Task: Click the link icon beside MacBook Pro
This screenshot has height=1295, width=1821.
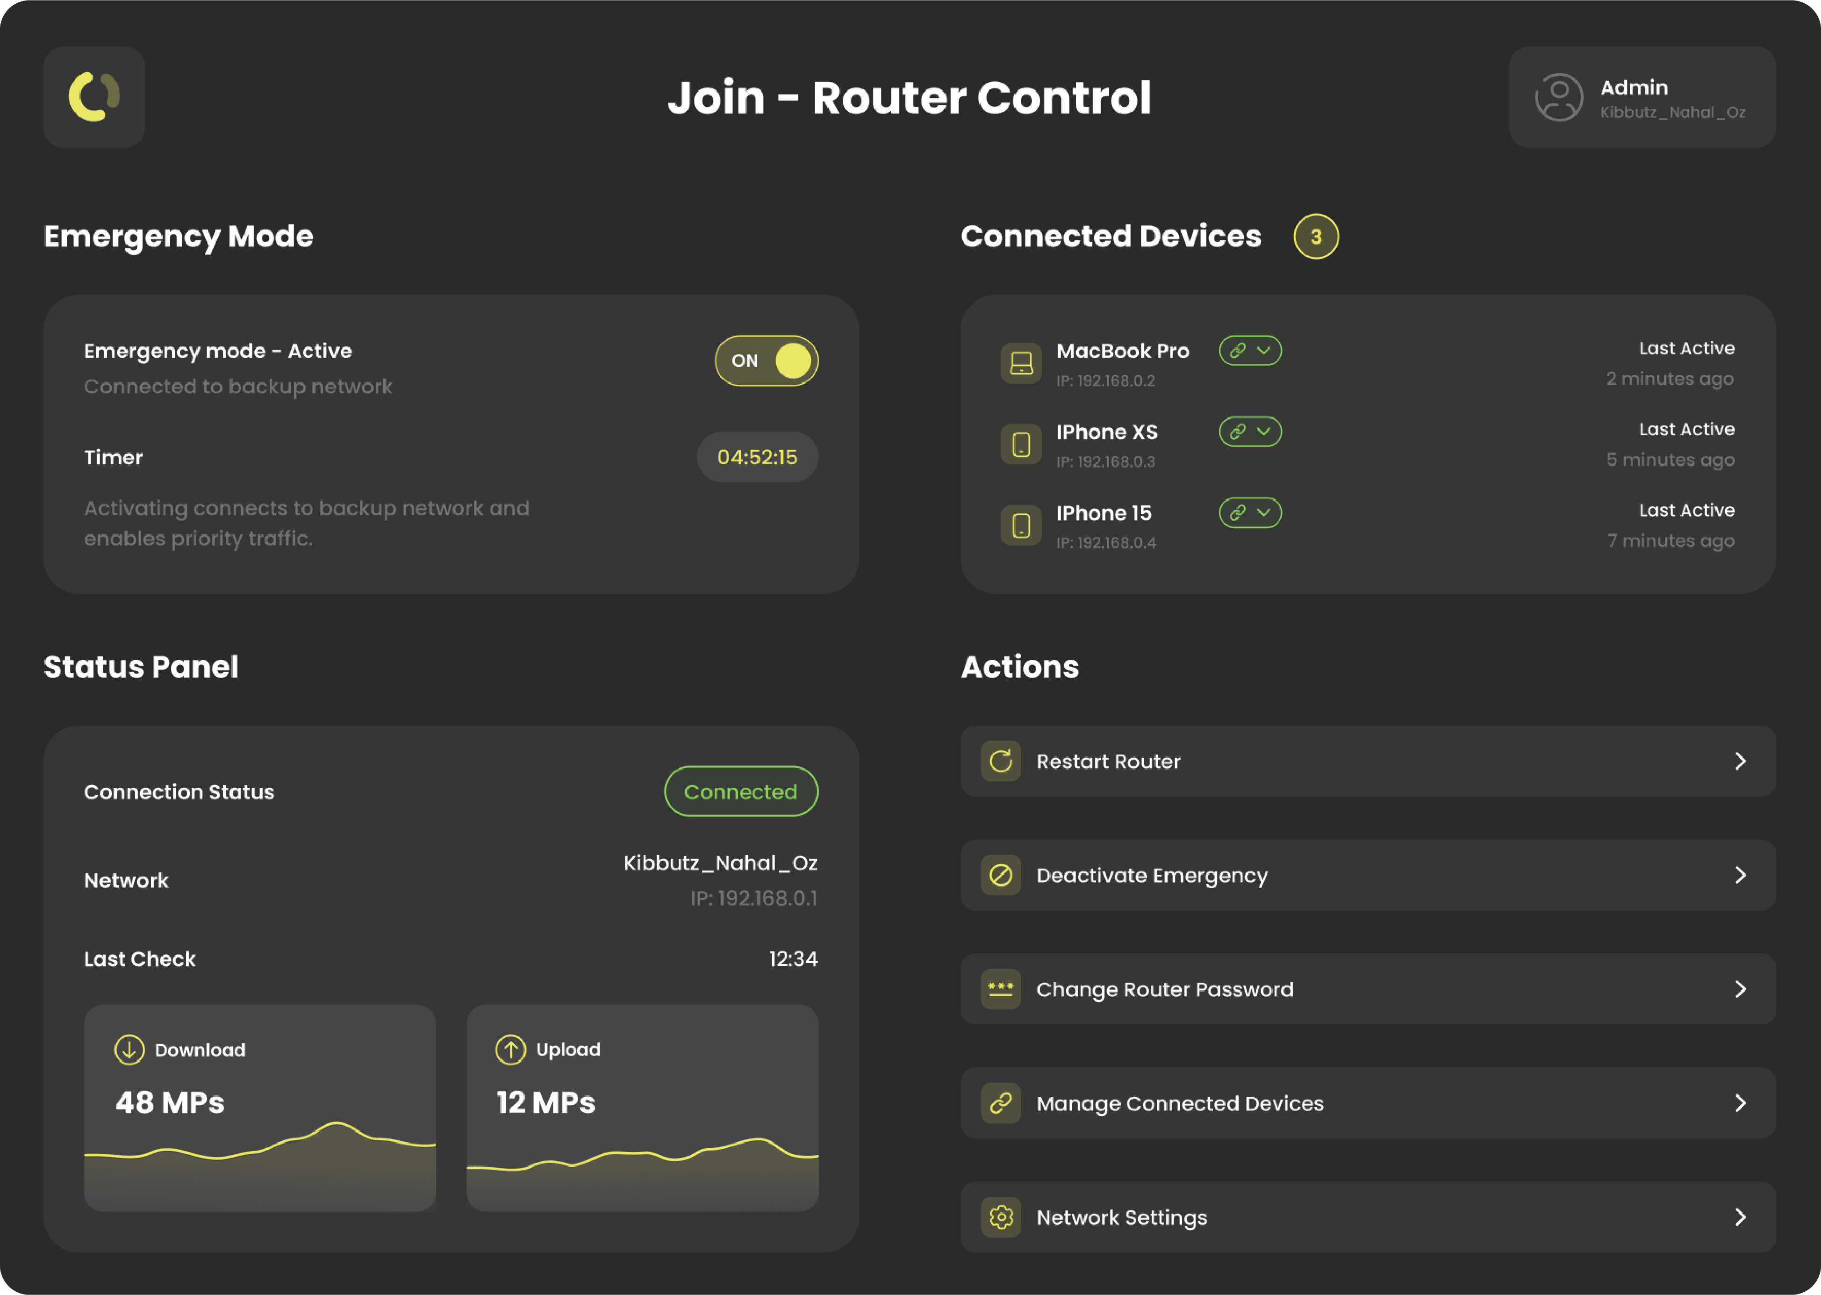Action: click(x=1237, y=351)
